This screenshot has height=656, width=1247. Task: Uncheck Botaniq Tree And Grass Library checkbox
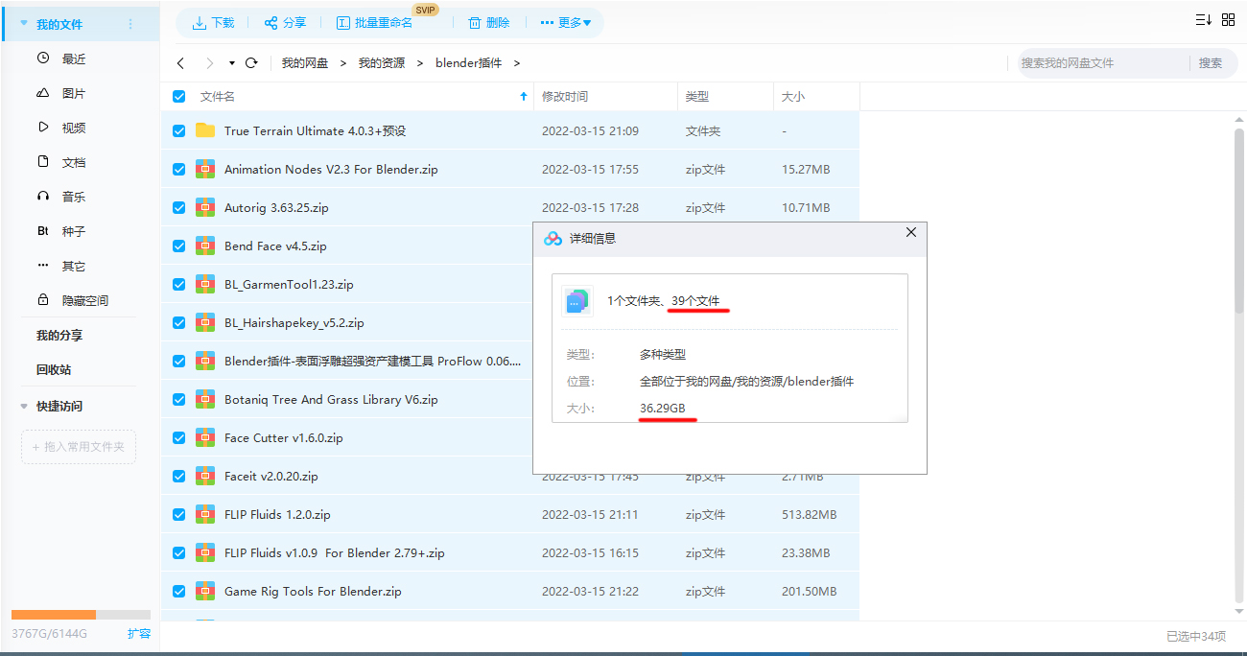click(x=178, y=399)
